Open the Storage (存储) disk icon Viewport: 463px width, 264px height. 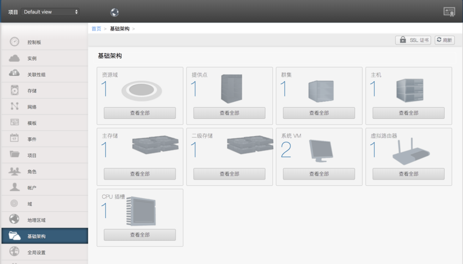pos(14,90)
